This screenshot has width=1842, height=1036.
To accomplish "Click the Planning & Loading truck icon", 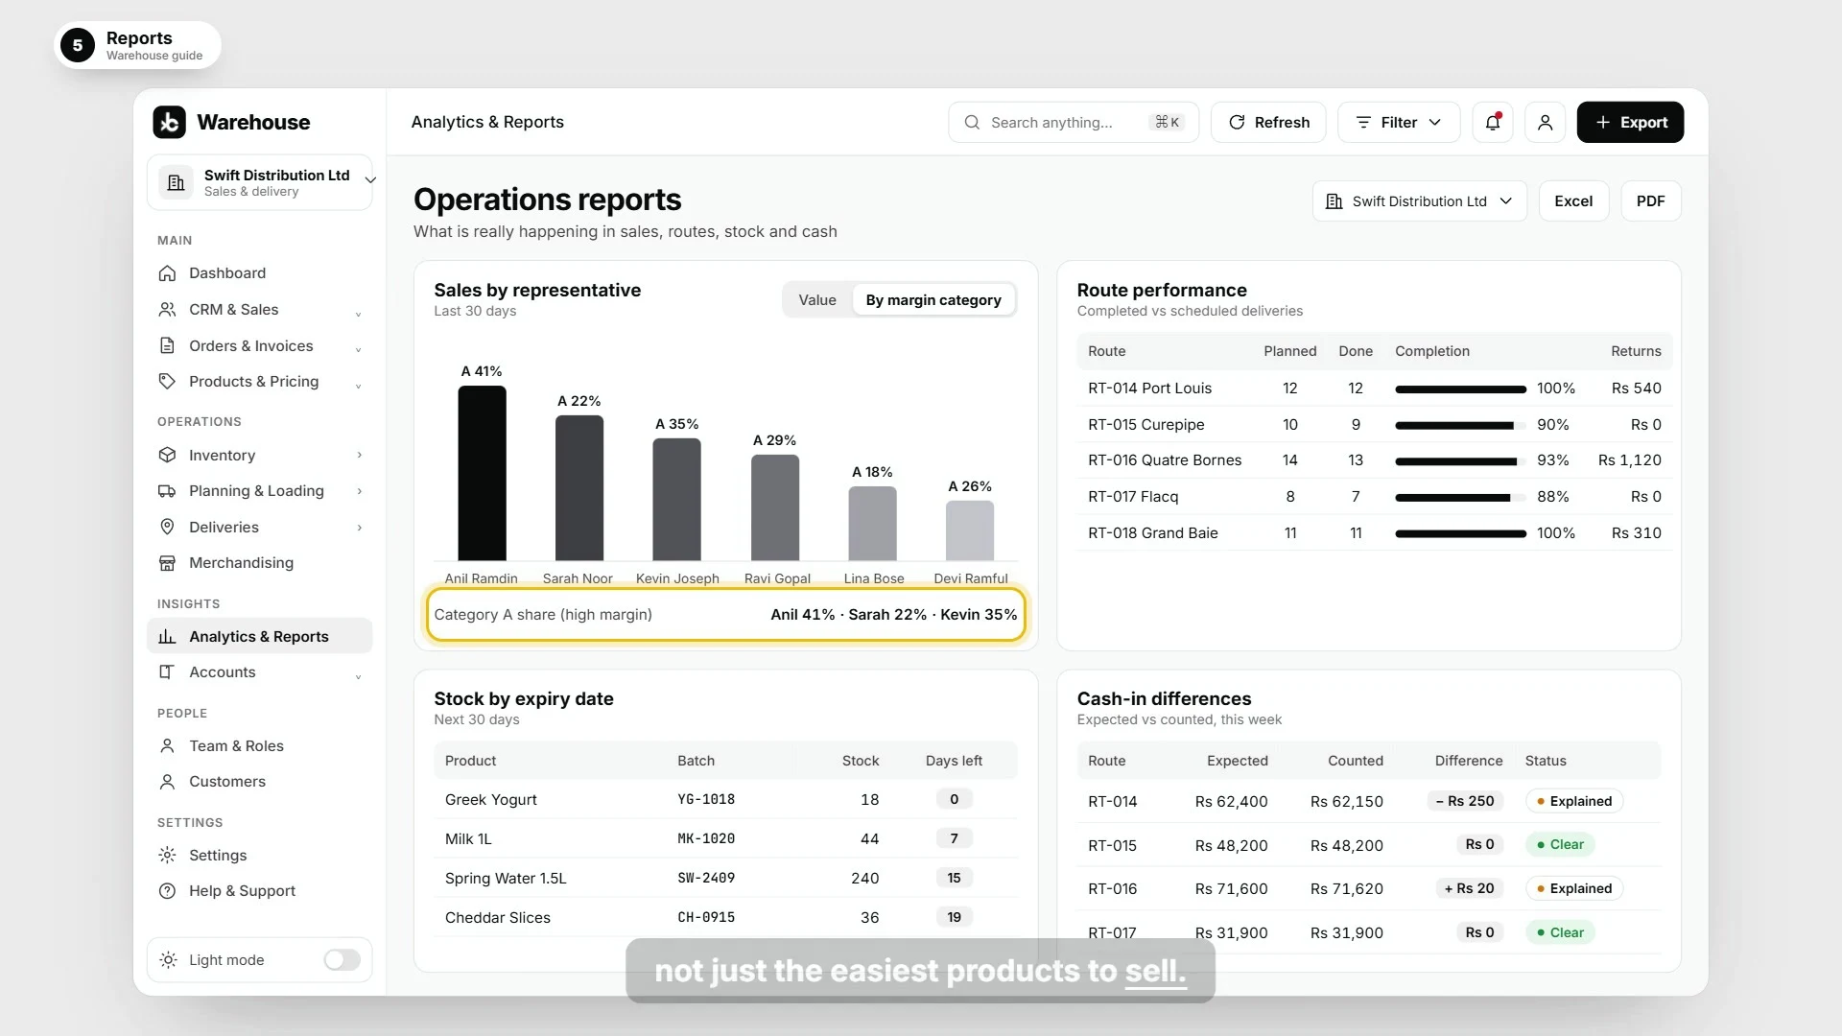I will click(x=167, y=490).
